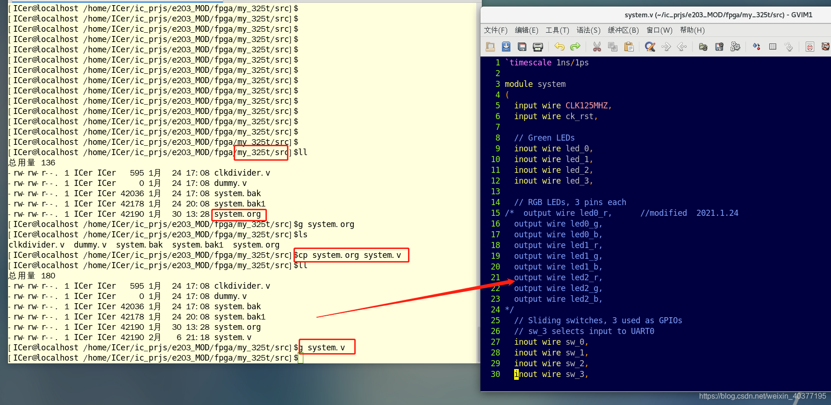831x405 pixels.
Task: Jump to tag with down-arrow icon
Action: 788,47
